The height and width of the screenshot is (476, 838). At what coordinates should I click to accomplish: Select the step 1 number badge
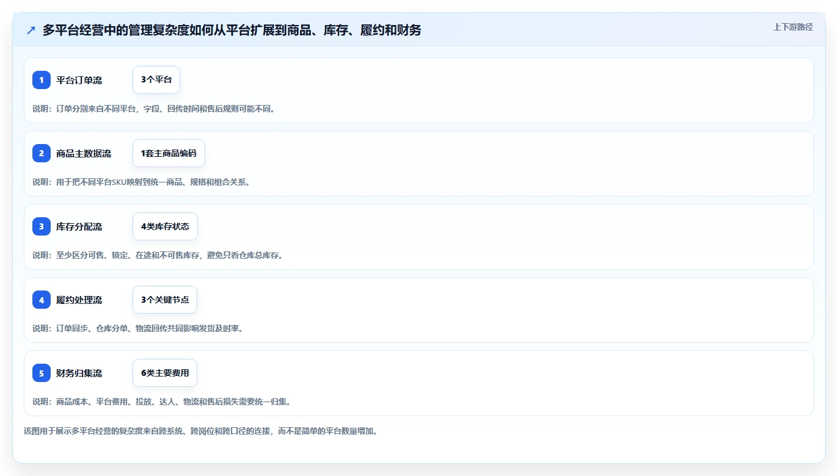pyautogui.click(x=42, y=80)
